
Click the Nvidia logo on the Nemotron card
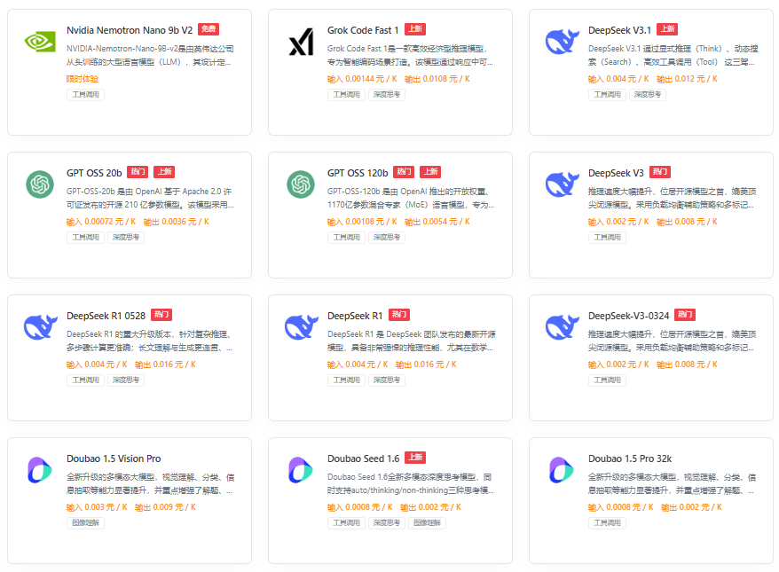40,42
